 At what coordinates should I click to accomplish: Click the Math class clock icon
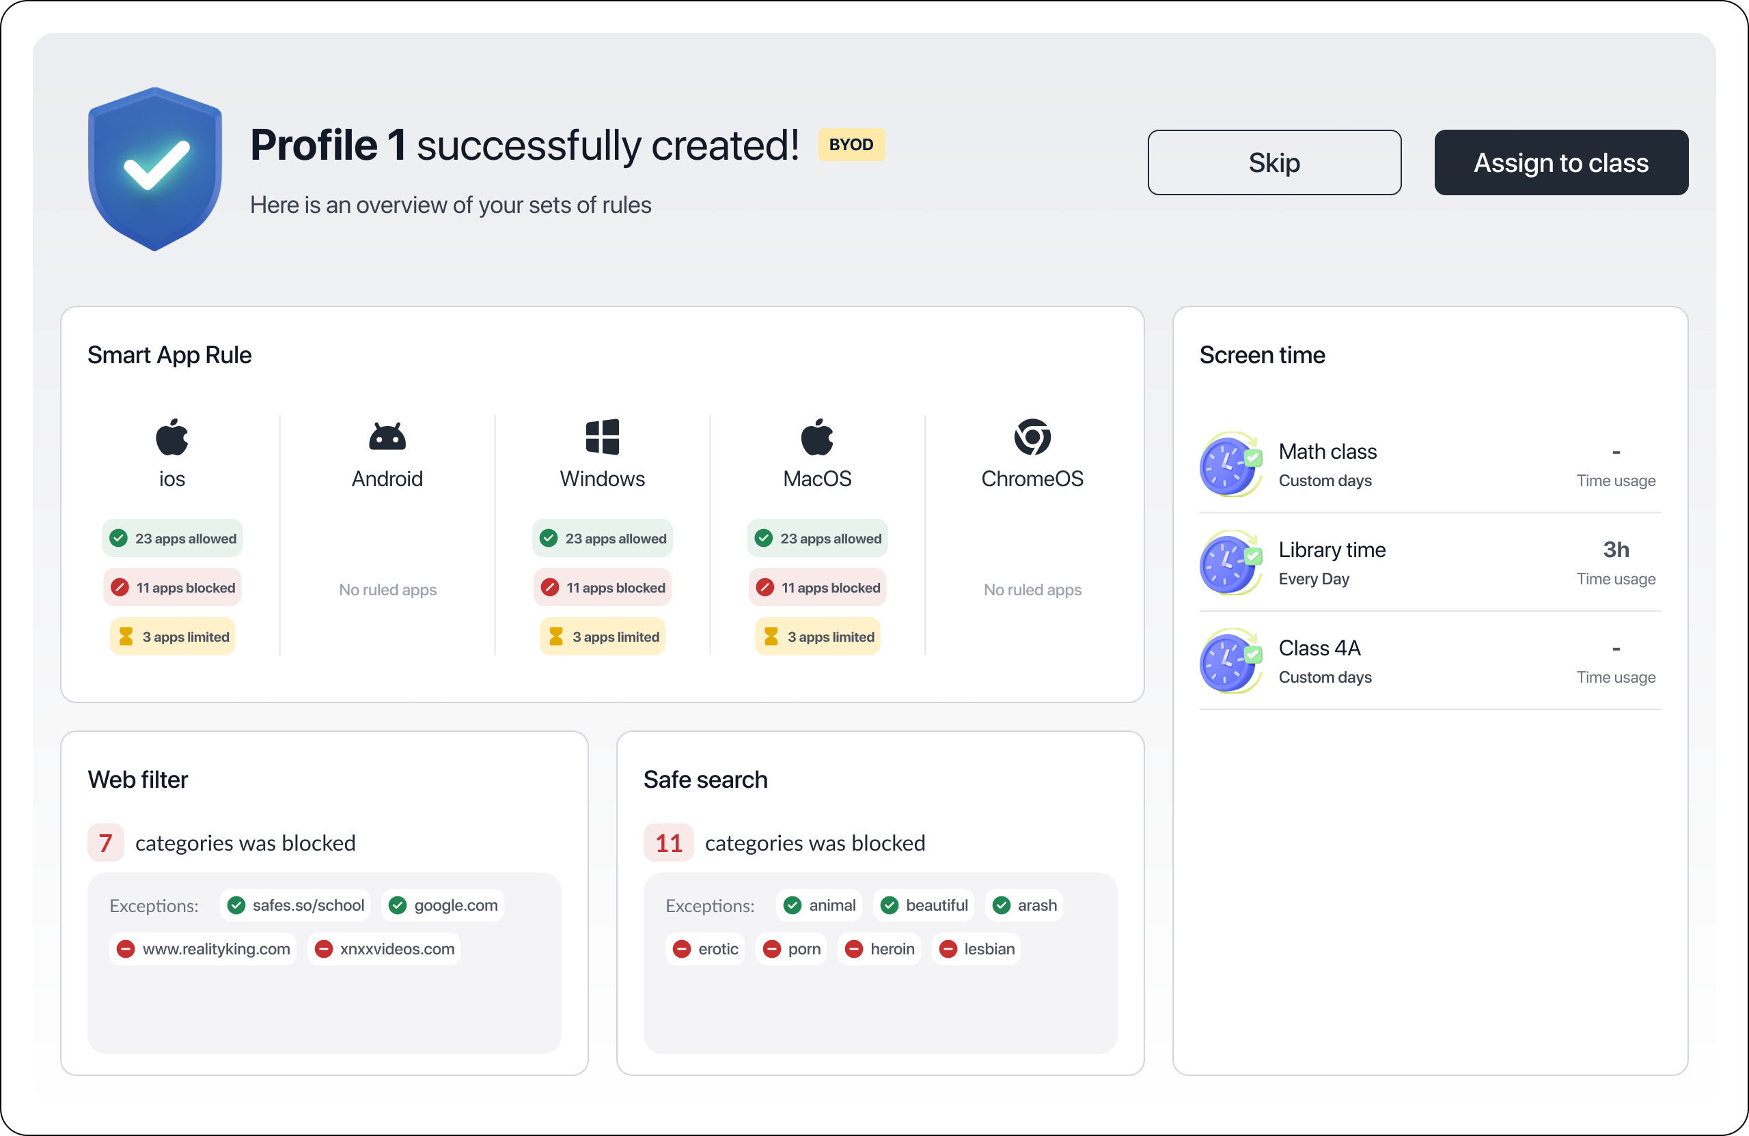coord(1231,465)
